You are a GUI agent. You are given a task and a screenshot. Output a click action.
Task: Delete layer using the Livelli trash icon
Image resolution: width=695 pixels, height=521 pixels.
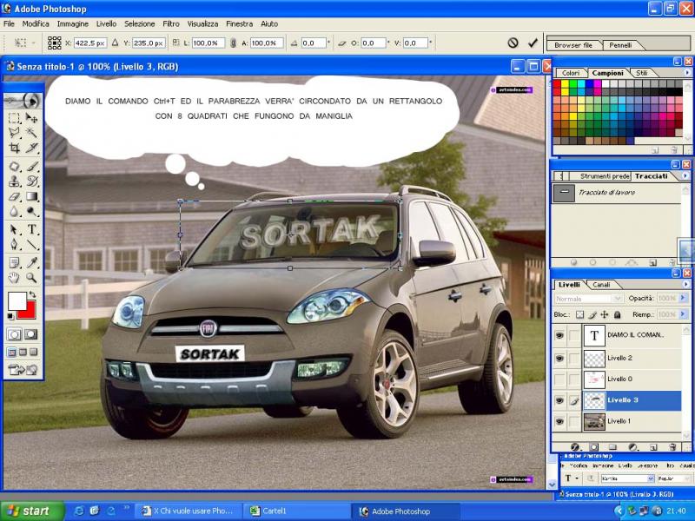672,447
